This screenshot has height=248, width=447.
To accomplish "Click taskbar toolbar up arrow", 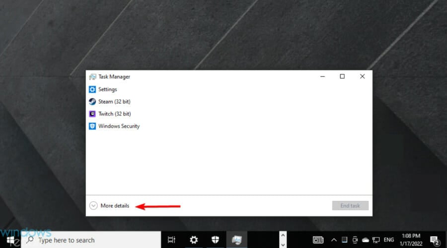I will coord(283,236).
